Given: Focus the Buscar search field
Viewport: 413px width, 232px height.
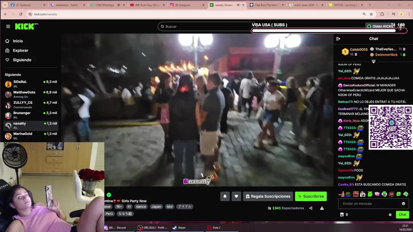Looking at the screenshot, I should click(x=206, y=26).
